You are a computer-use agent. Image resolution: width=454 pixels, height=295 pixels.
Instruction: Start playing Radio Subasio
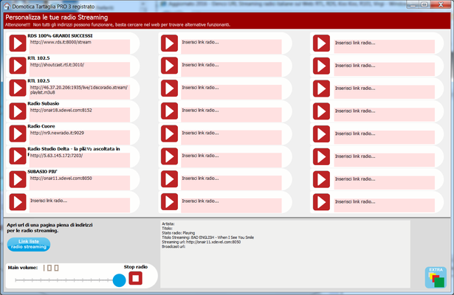tap(18, 111)
